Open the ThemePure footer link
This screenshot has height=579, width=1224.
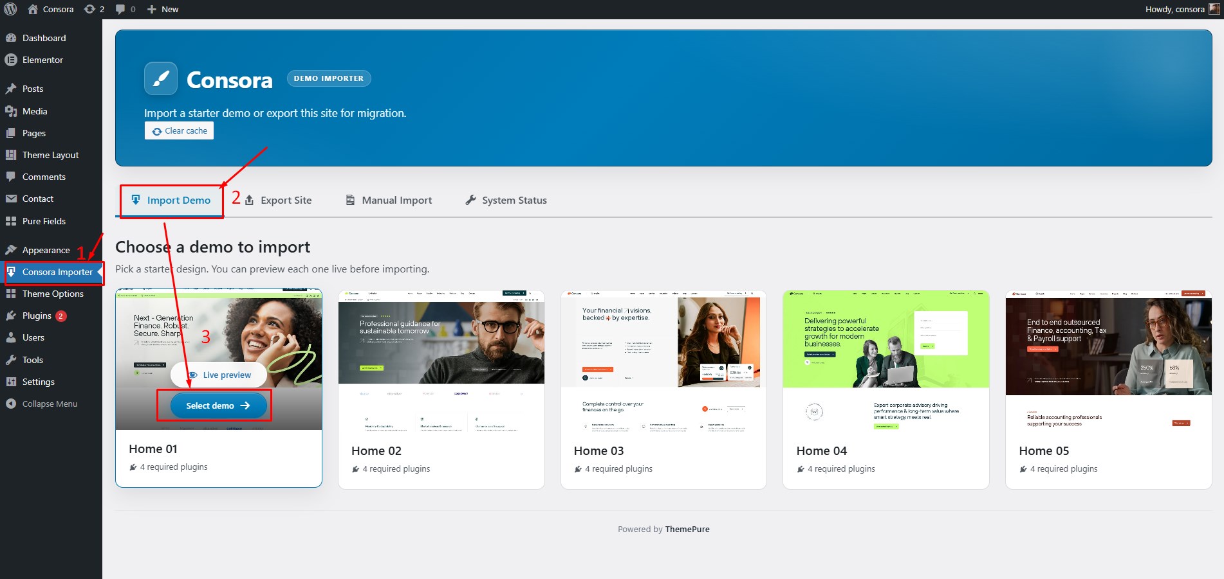687,530
